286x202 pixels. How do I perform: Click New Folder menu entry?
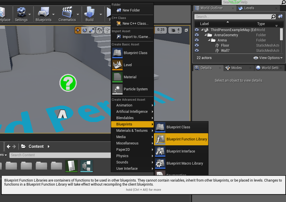pyautogui.click(x=132, y=10)
